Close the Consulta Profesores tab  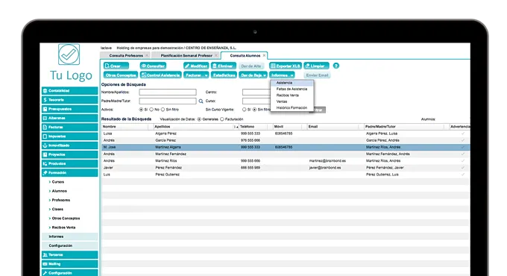[147, 55]
